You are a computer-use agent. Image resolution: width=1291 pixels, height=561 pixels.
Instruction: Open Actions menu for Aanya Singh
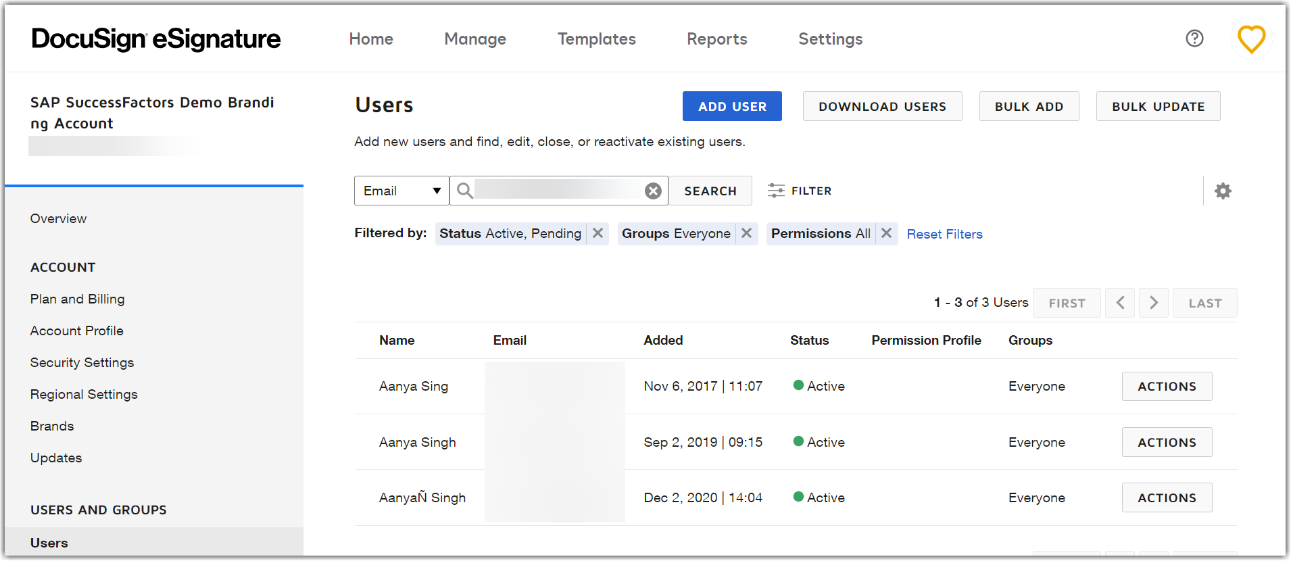(1167, 442)
